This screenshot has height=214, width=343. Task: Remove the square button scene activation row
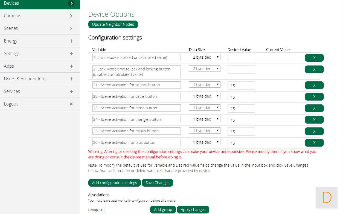pos(314,85)
